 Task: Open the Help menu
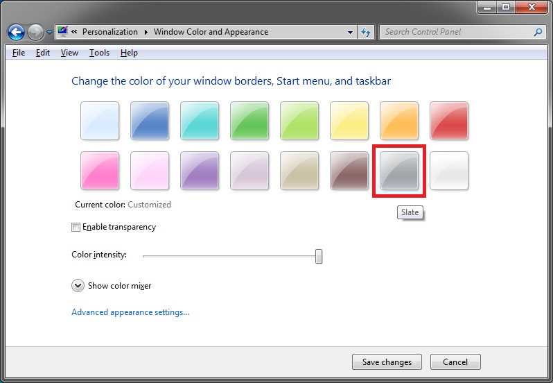(x=129, y=53)
